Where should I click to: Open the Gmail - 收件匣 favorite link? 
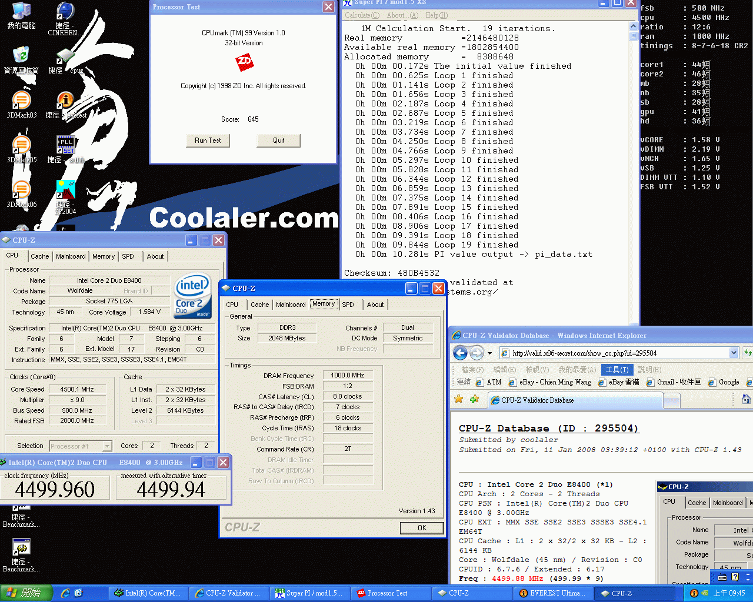674,382
